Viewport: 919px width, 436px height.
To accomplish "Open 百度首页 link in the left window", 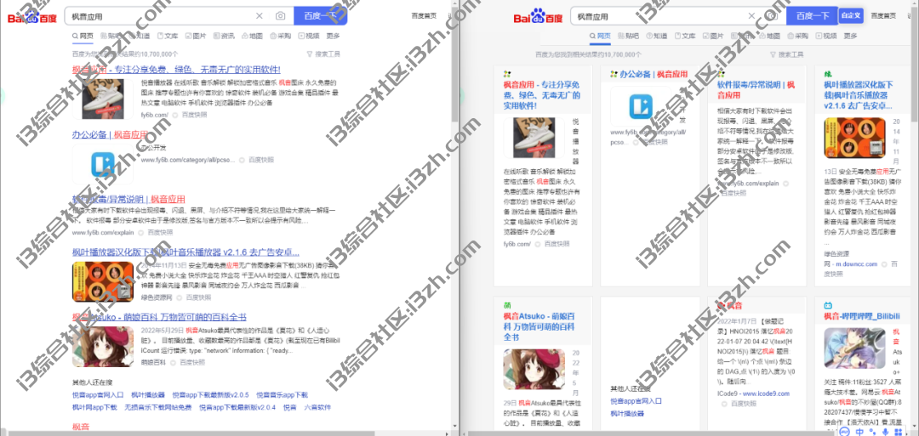I will pyautogui.click(x=424, y=16).
